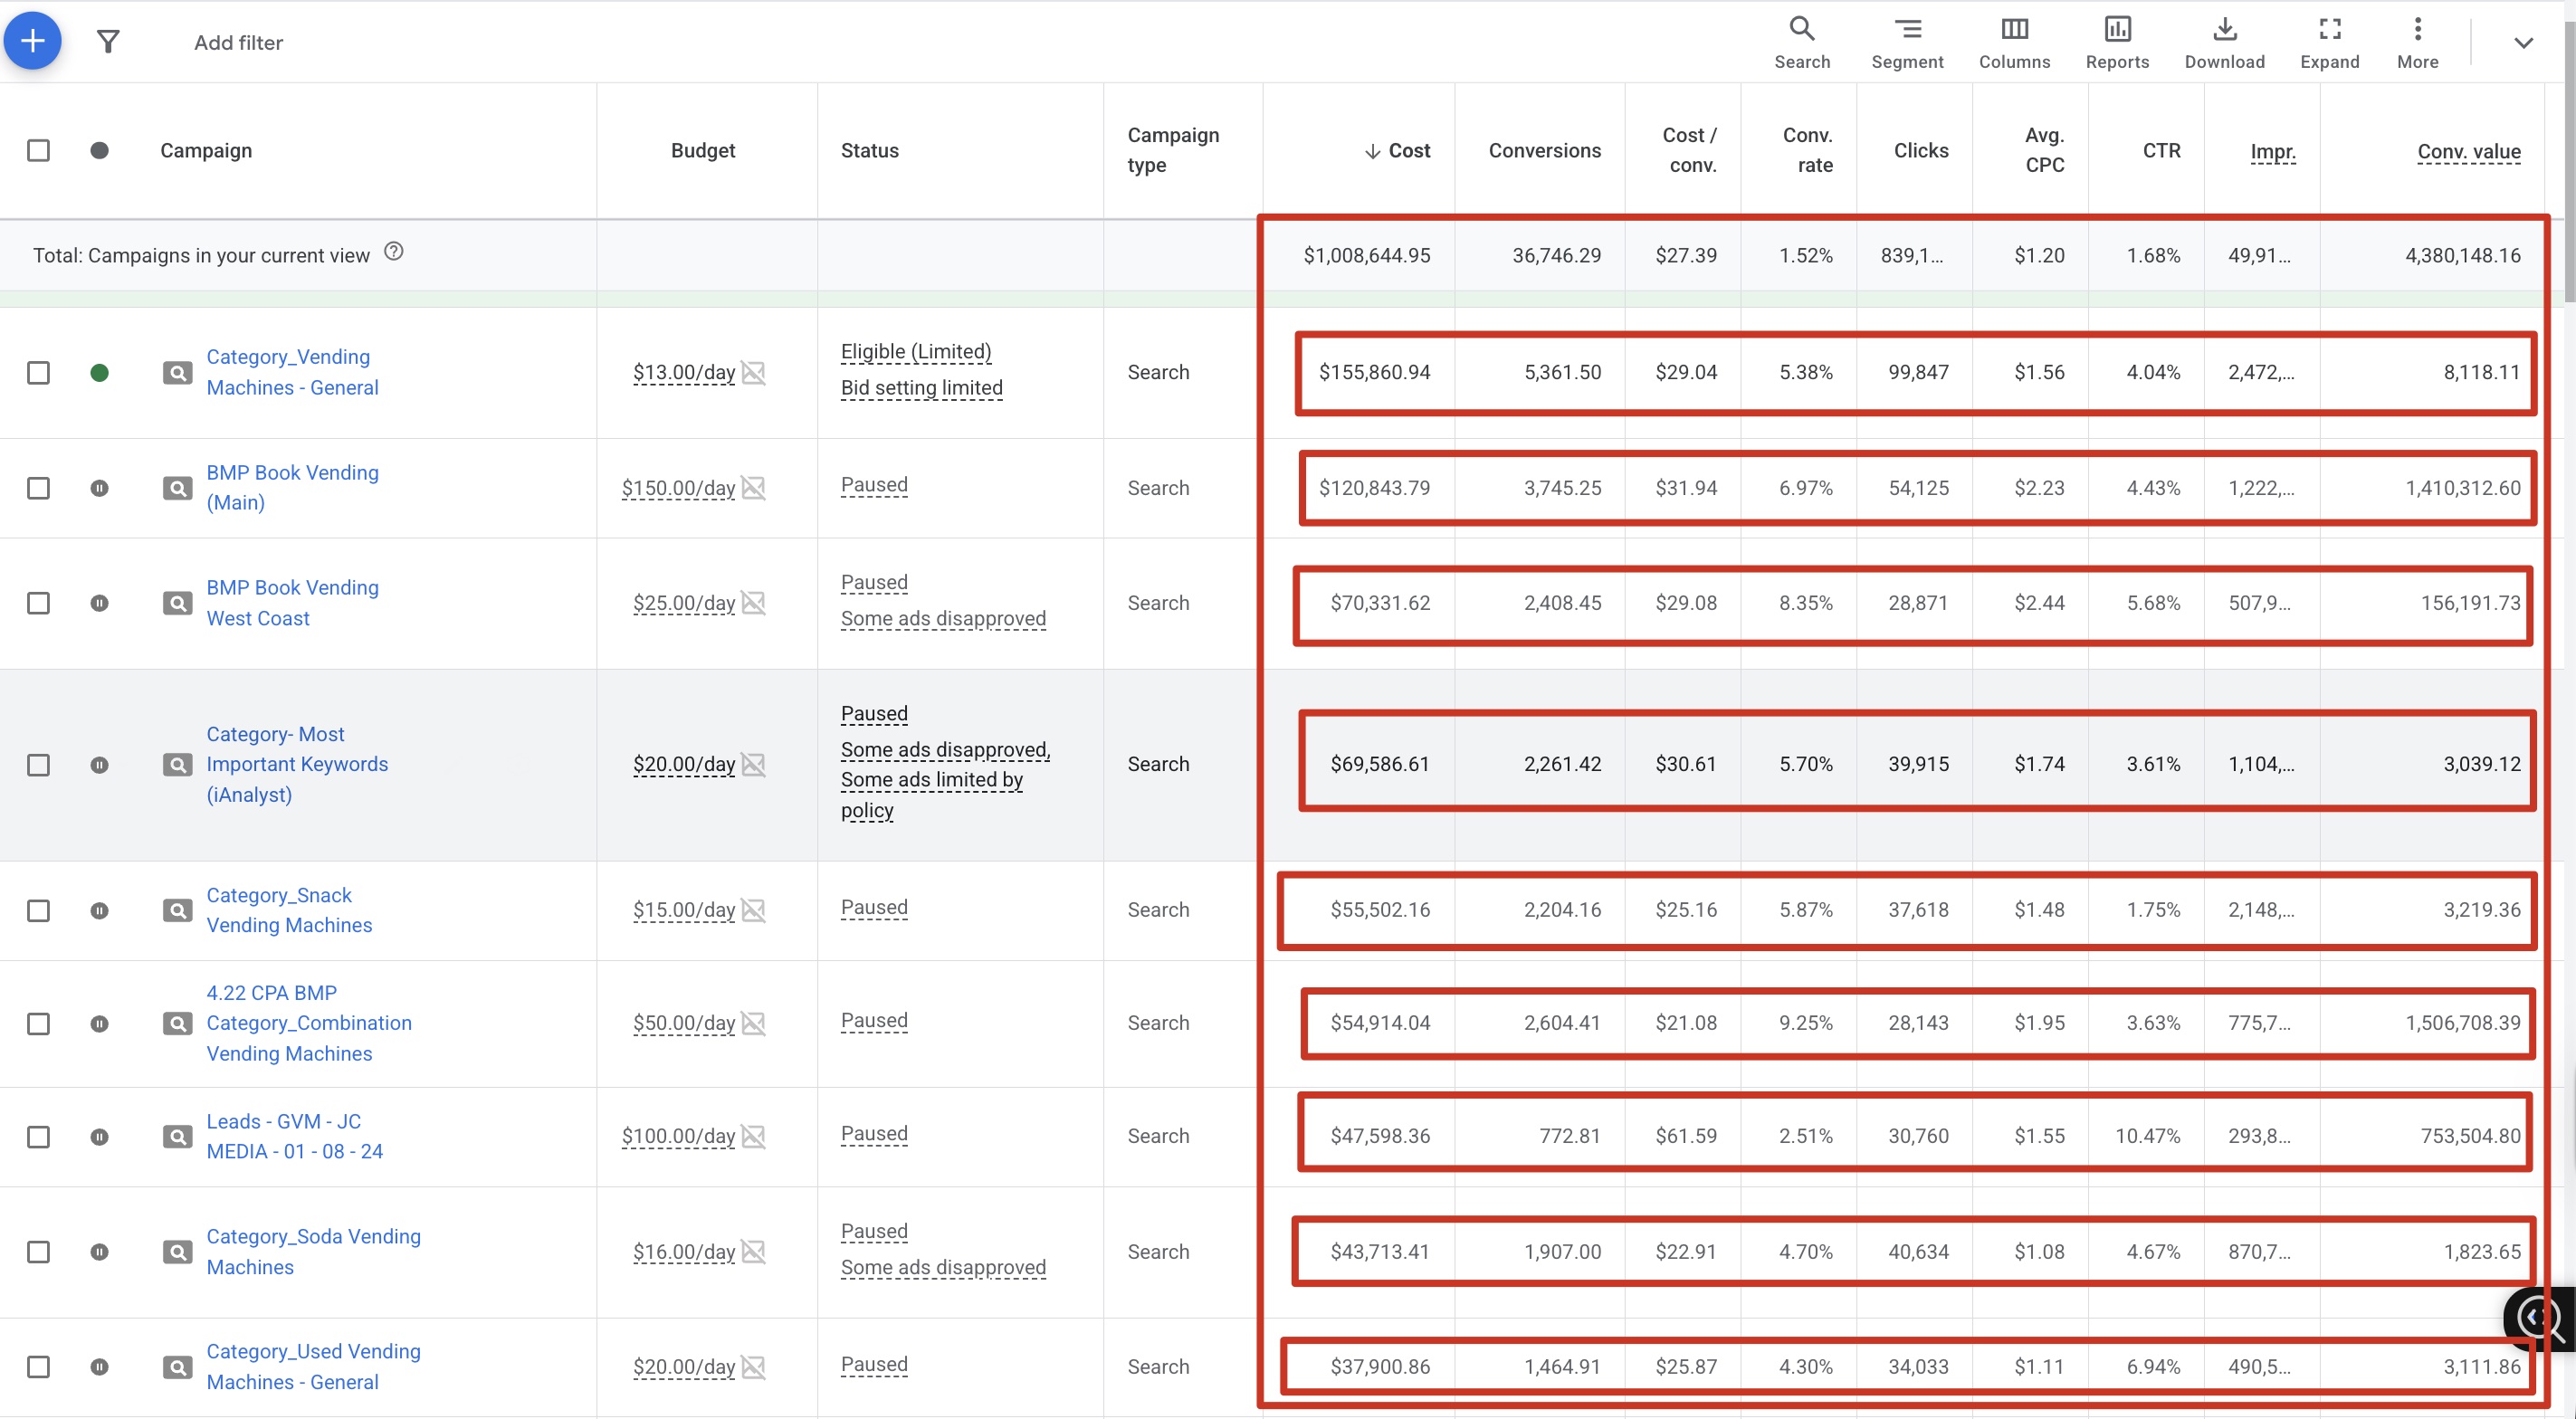Click the Add filter field
The width and height of the screenshot is (2576, 1419).
238,42
